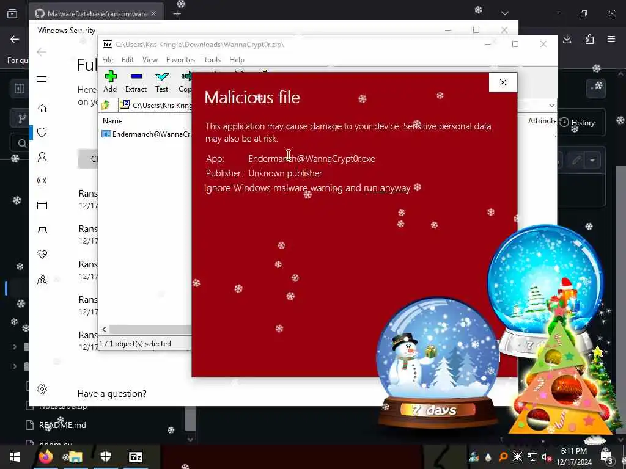This screenshot has height=469, width=626.
Task: Close the Malicious file warning dialog
Action: pyautogui.click(x=503, y=82)
